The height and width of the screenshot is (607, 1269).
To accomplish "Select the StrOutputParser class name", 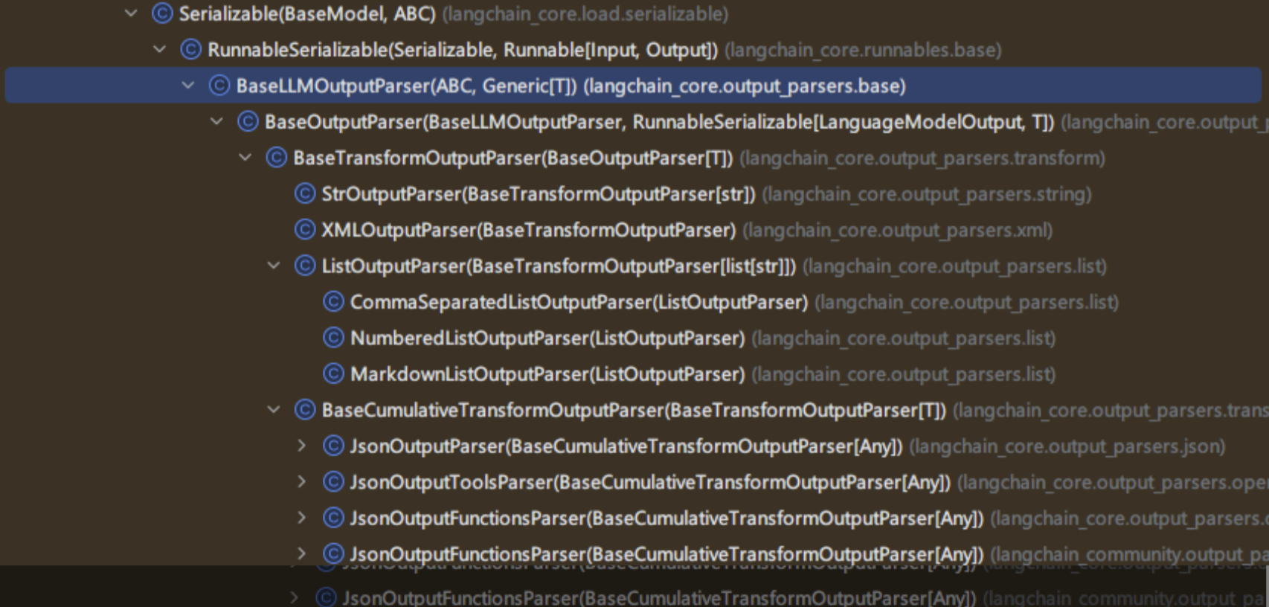I will pos(539,193).
